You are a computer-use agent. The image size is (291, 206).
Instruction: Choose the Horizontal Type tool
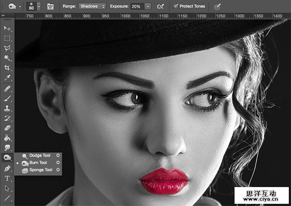(x=7, y=178)
